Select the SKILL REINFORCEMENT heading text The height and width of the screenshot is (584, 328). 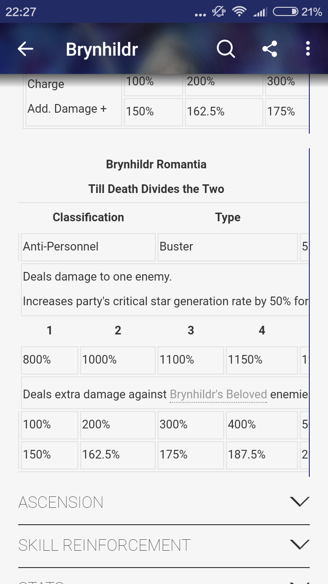pyautogui.click(x=104, y=545)
